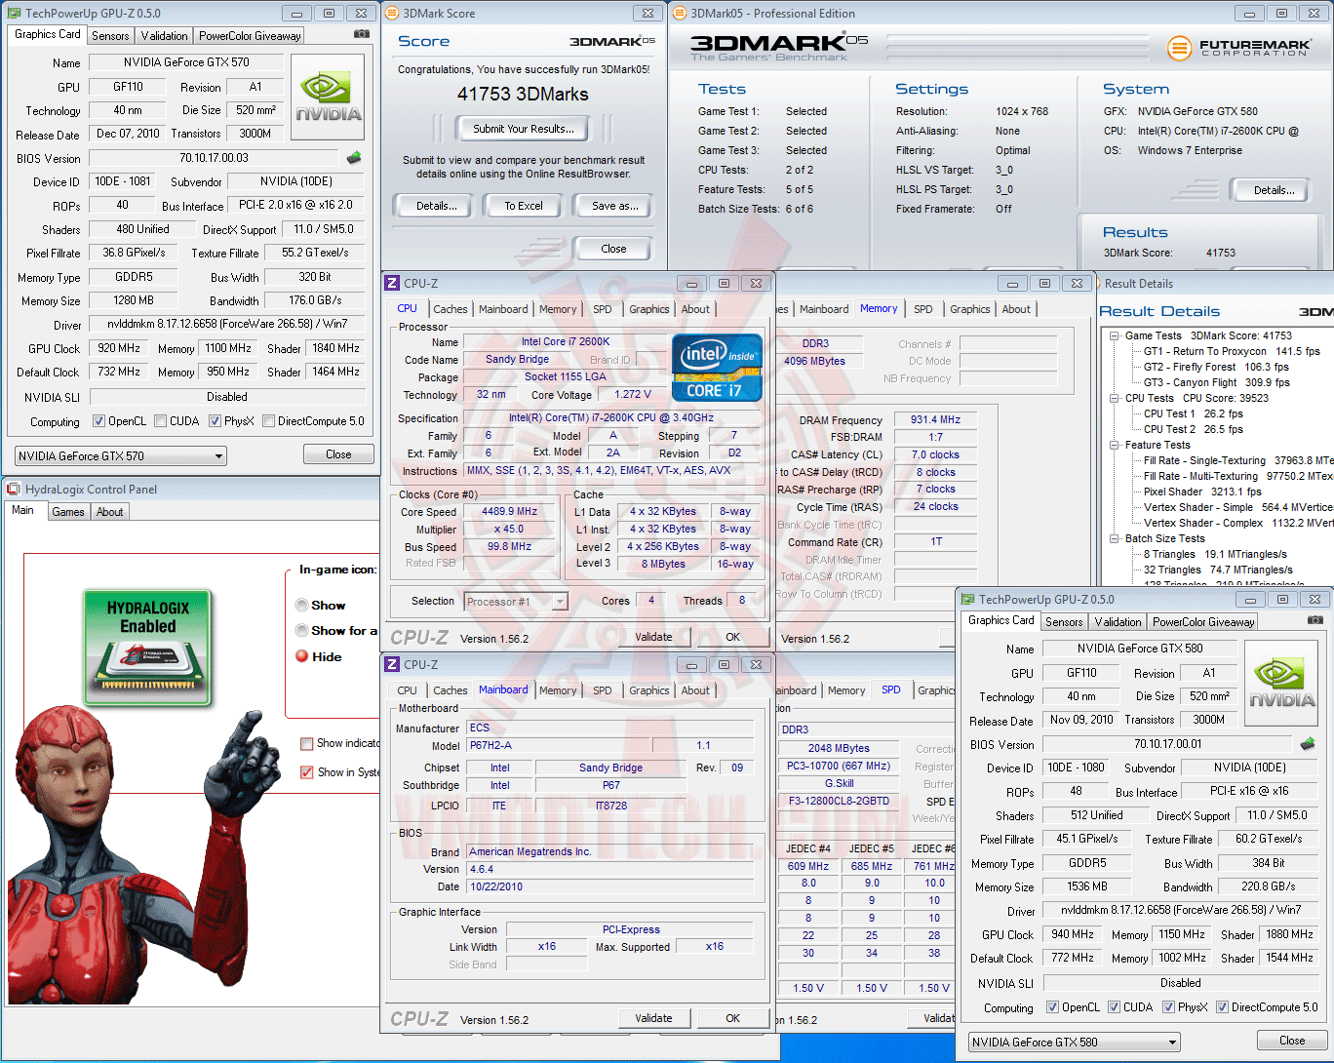Toggle CUDA checkbox in GTX 570 window
The image size is (1334, 1063).
[x=160, y=421]
